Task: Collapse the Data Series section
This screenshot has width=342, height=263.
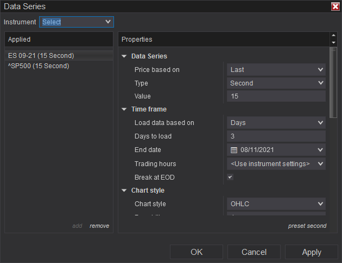Action: click(x=124, y=56)
